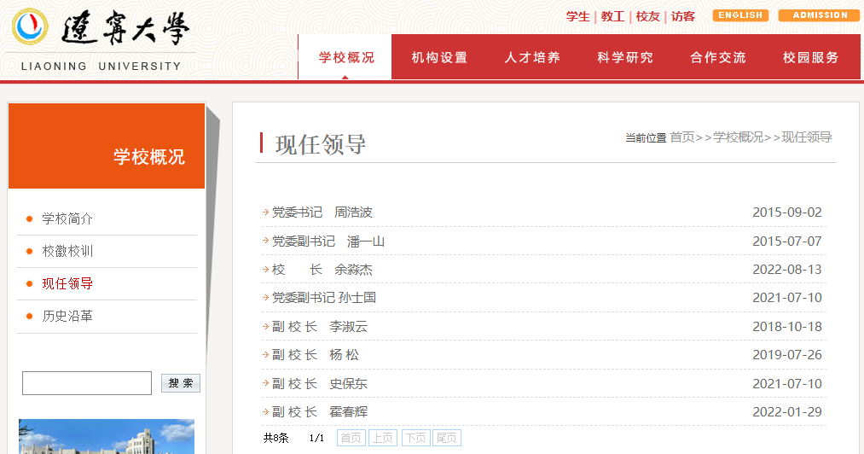
Task: Click the 首页 first-page pagination button
Action: [x=351, y=438]
